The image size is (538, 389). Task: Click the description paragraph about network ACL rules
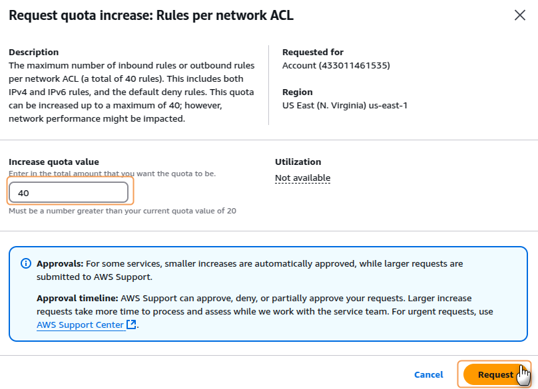click(x=131, y=92)
